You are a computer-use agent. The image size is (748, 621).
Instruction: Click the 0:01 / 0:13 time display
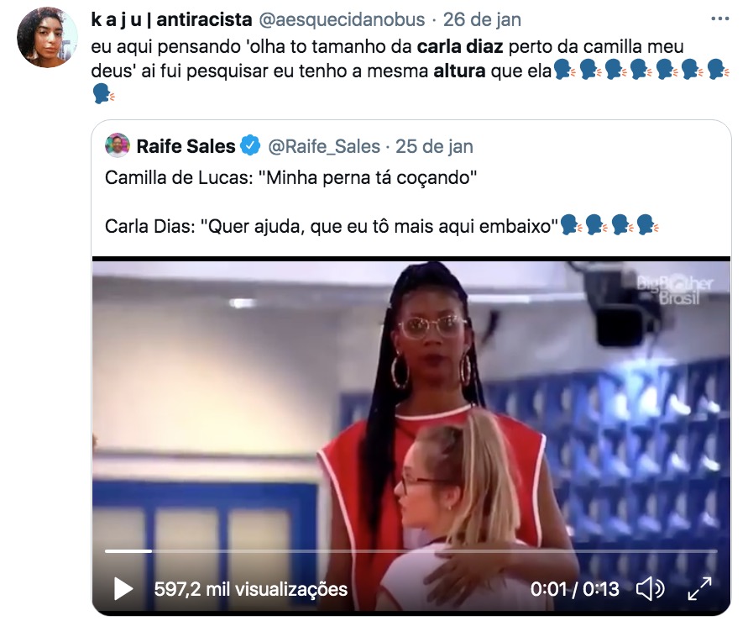[x=574, y=589]
